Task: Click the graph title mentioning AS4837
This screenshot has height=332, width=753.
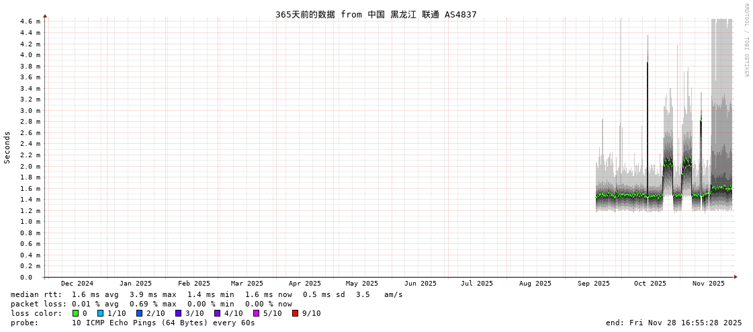Action: pos(375,14)
